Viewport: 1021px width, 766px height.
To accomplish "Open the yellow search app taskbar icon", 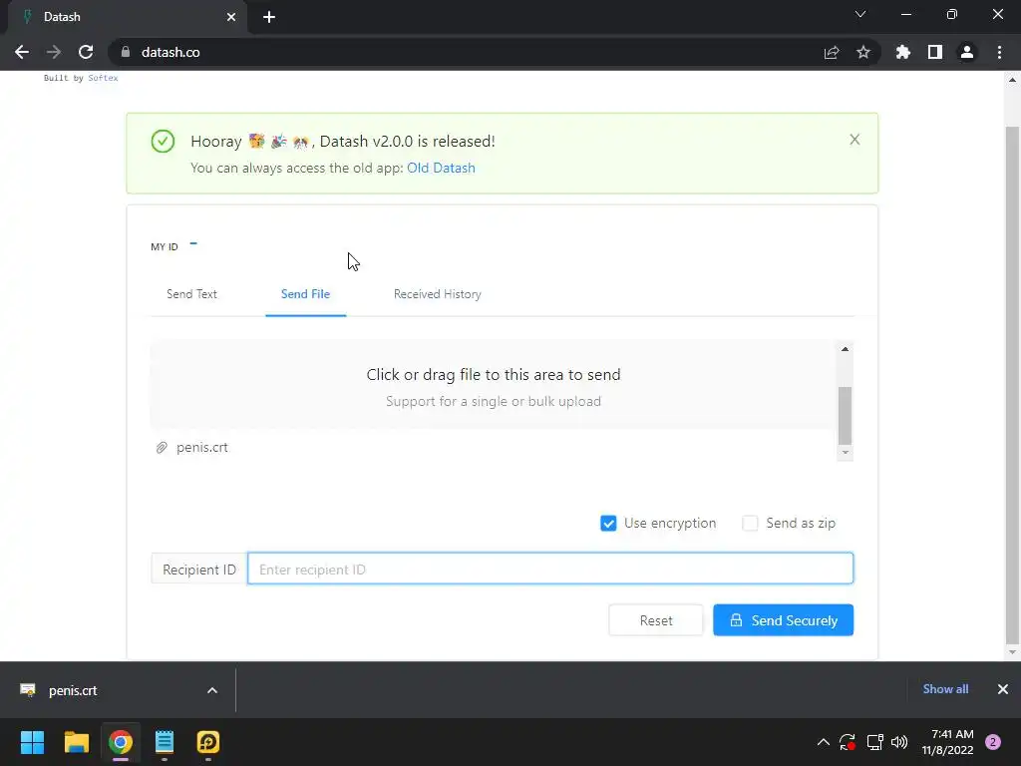I will [x=208, y=742].
